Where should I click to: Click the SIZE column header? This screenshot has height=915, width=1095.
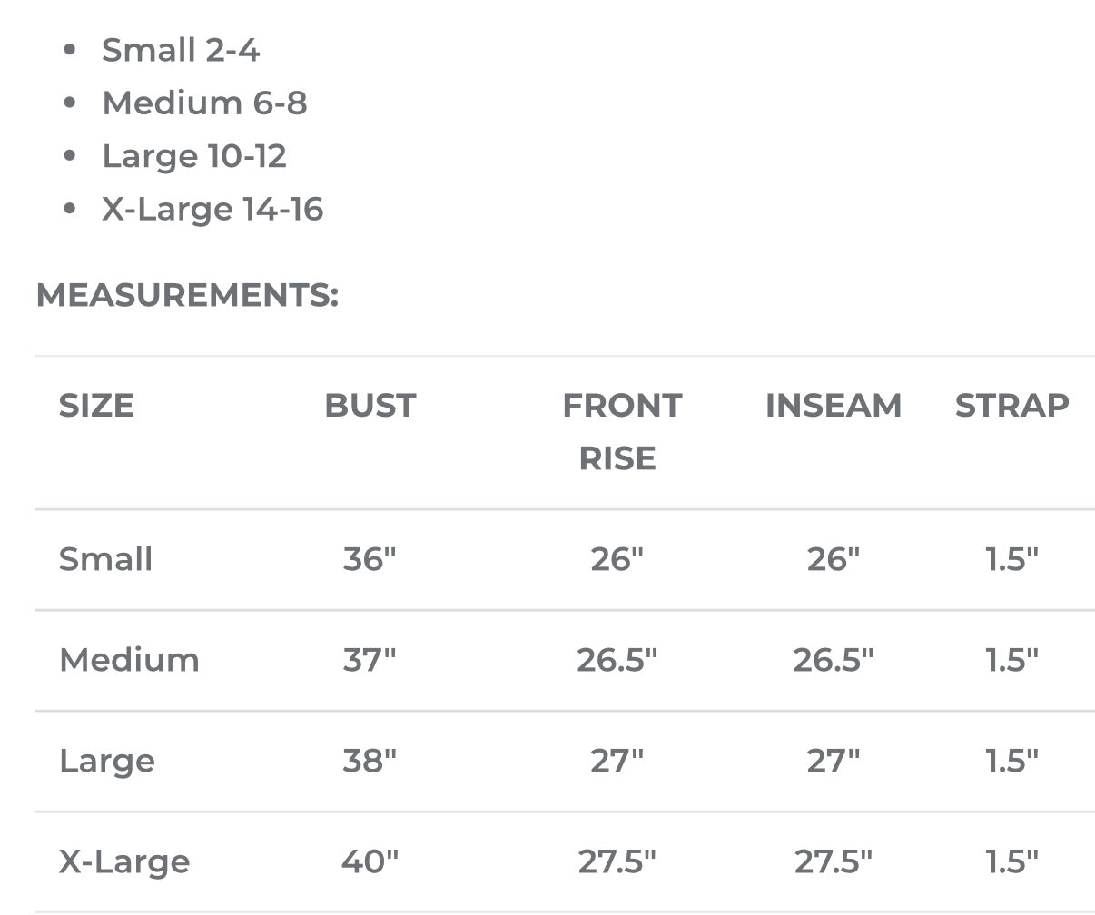click(x=96, y=405)
